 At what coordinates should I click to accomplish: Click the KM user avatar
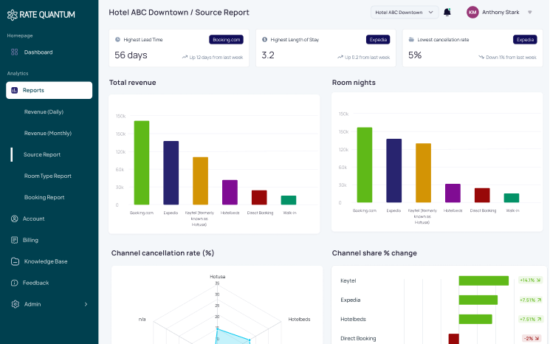coord(472,12)
